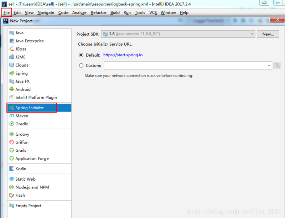Click the Maven 'm' icon
The image size is (285, 218).
coord(12,116)
